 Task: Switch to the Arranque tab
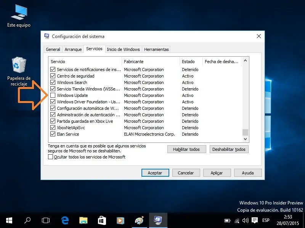click(x=73, y=49)
